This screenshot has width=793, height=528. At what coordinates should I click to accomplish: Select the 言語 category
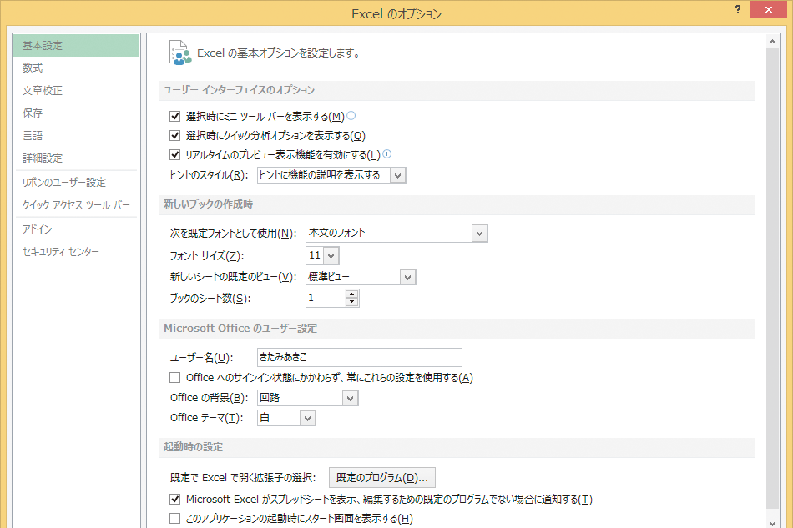click(x=76, y=135)
